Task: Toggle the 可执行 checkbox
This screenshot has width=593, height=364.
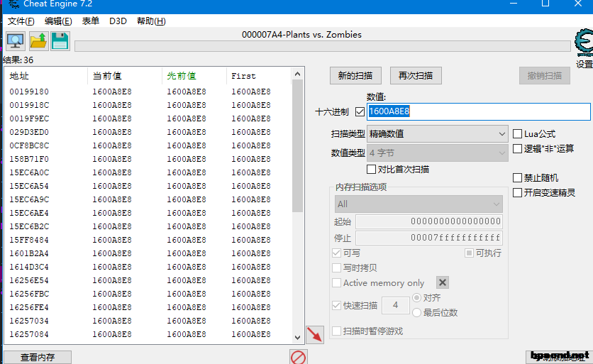Action: (469, 253)
